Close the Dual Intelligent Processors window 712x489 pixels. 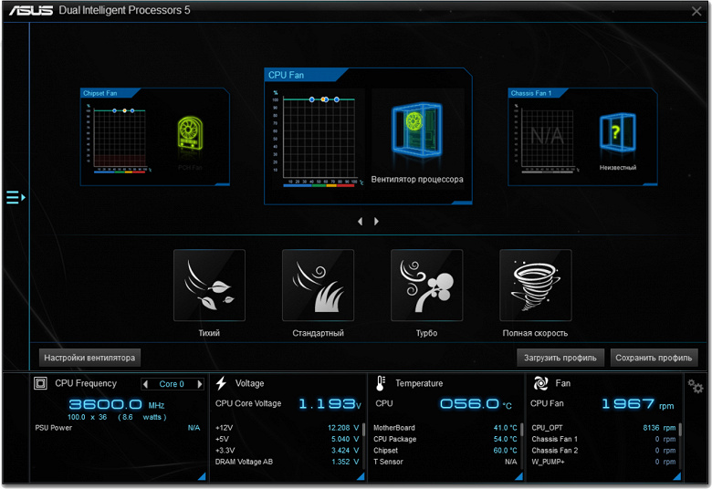(x=696, y=11)
